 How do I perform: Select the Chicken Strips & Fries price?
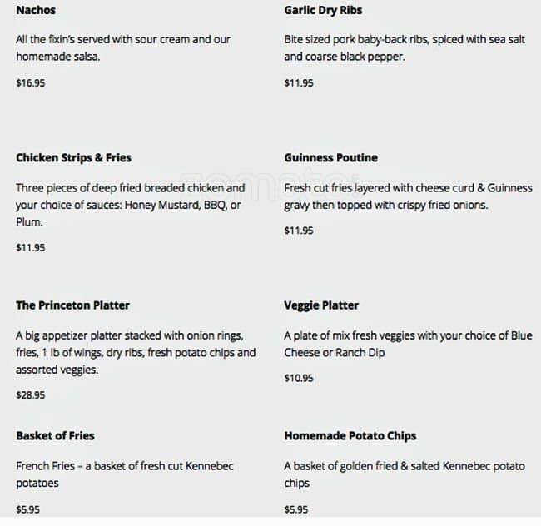click(31, 247)
